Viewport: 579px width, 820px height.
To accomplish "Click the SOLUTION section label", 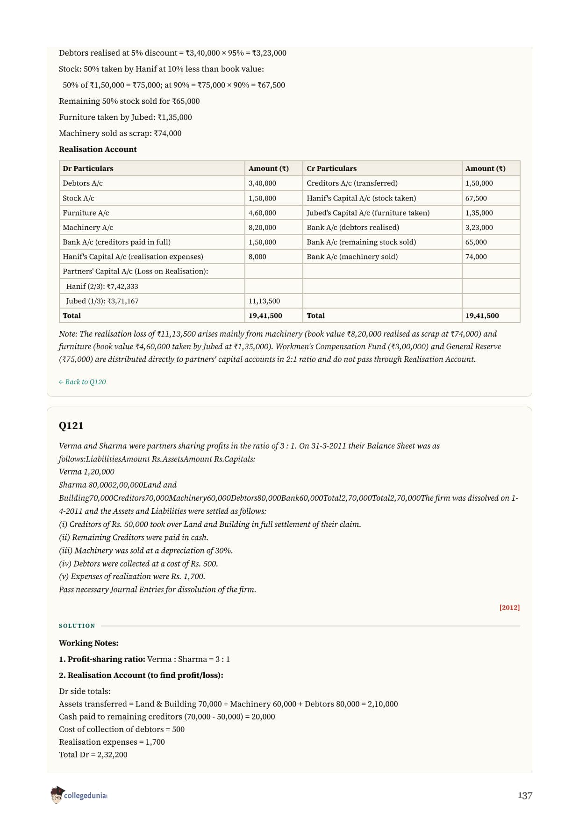I will pos(77,626).
